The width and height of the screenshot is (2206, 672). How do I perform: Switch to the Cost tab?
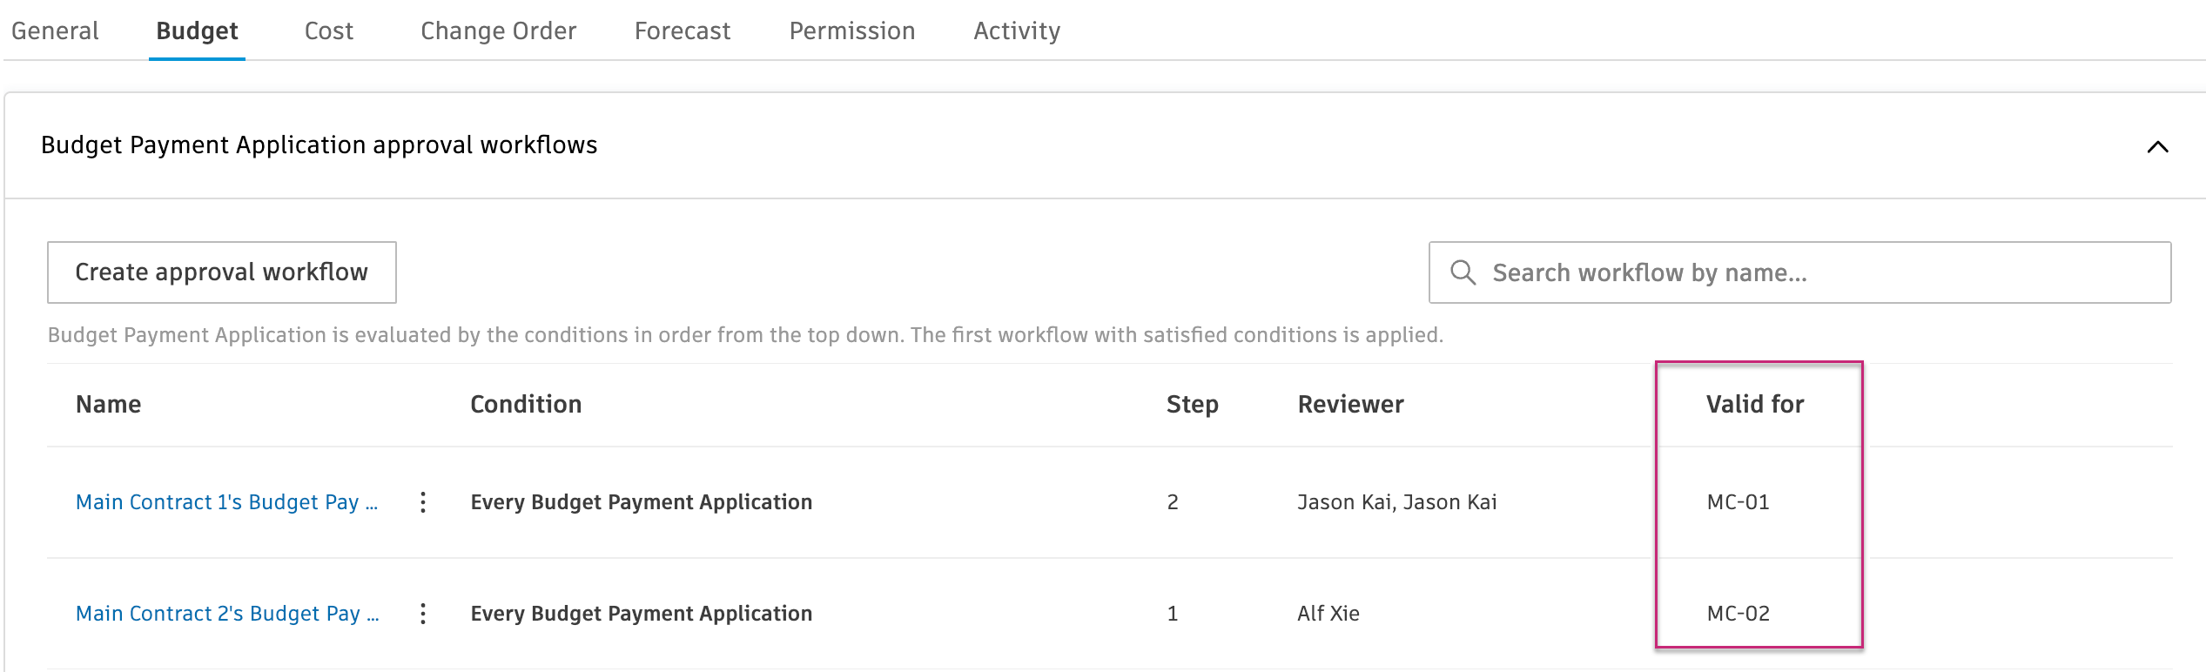(x=328, y=30)
